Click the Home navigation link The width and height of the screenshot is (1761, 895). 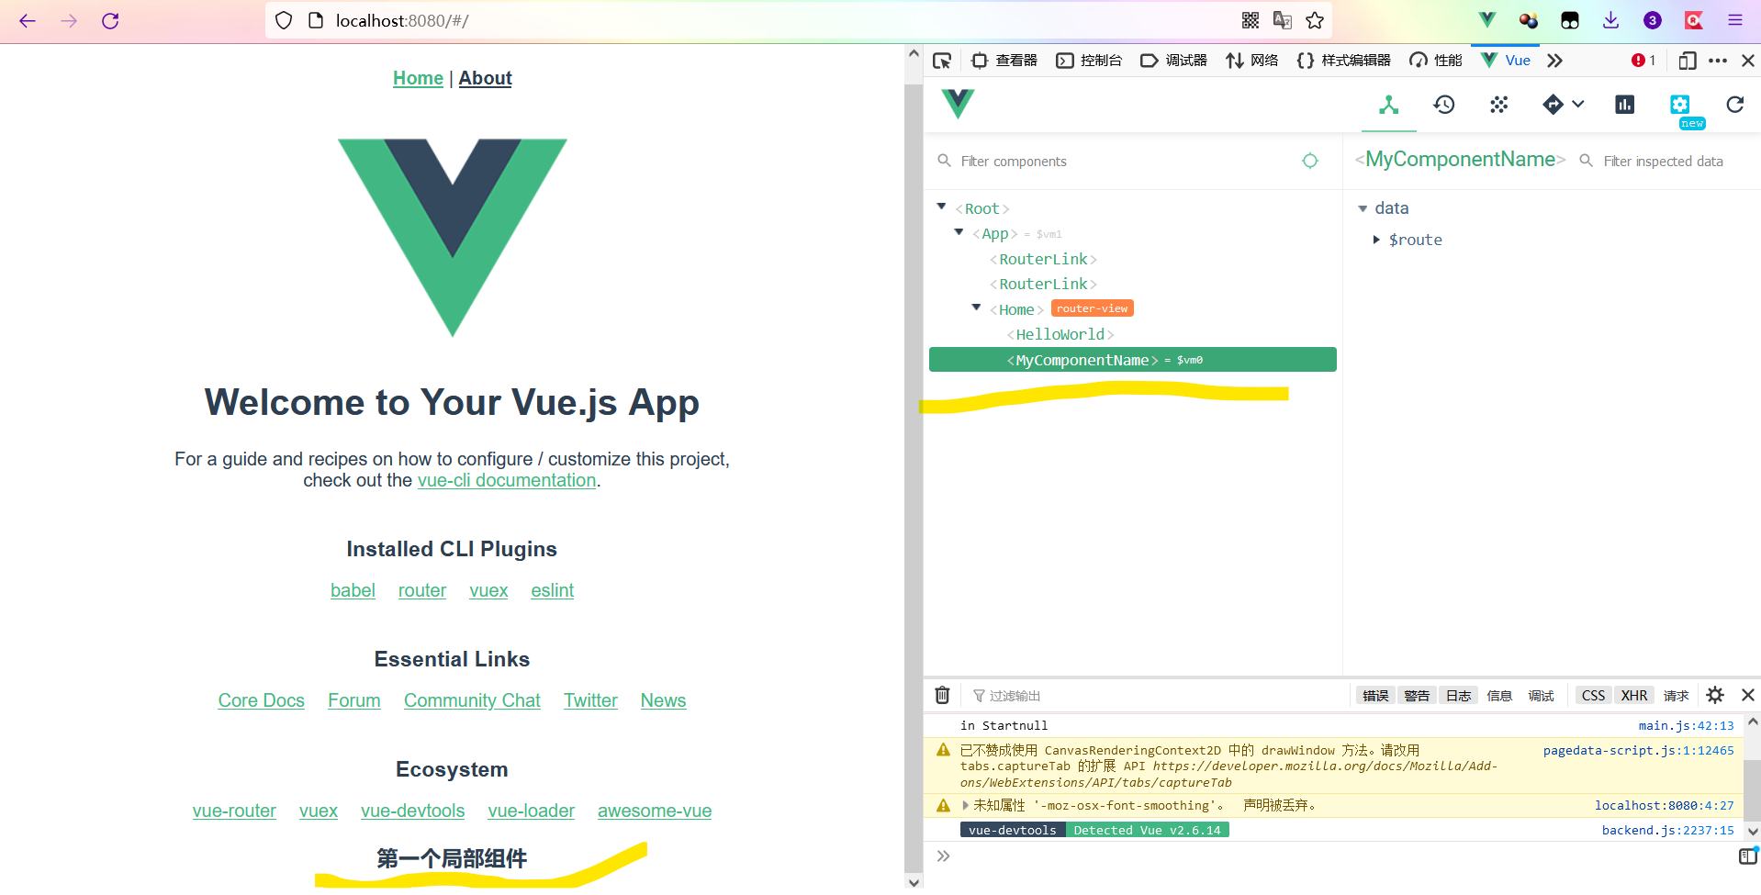[x=418, y=78]
